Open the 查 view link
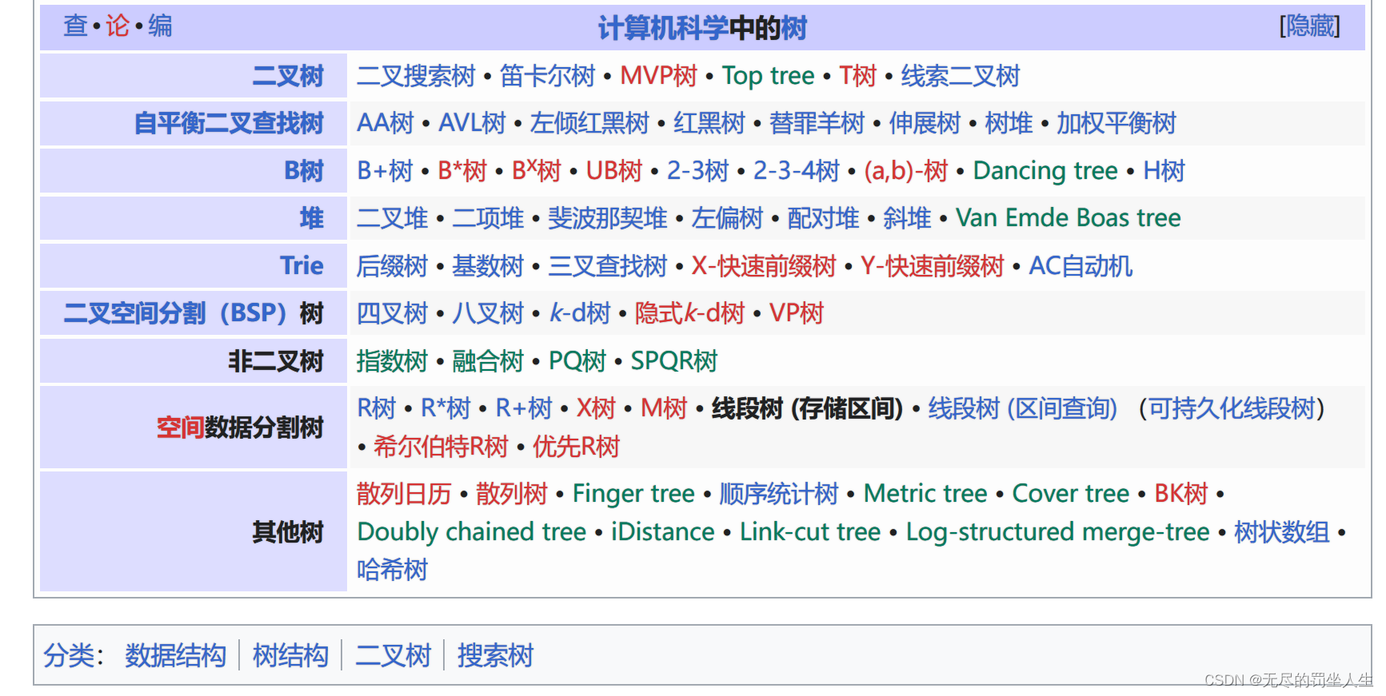Viewport: 1386px width, 696px height. coord(75,26)
